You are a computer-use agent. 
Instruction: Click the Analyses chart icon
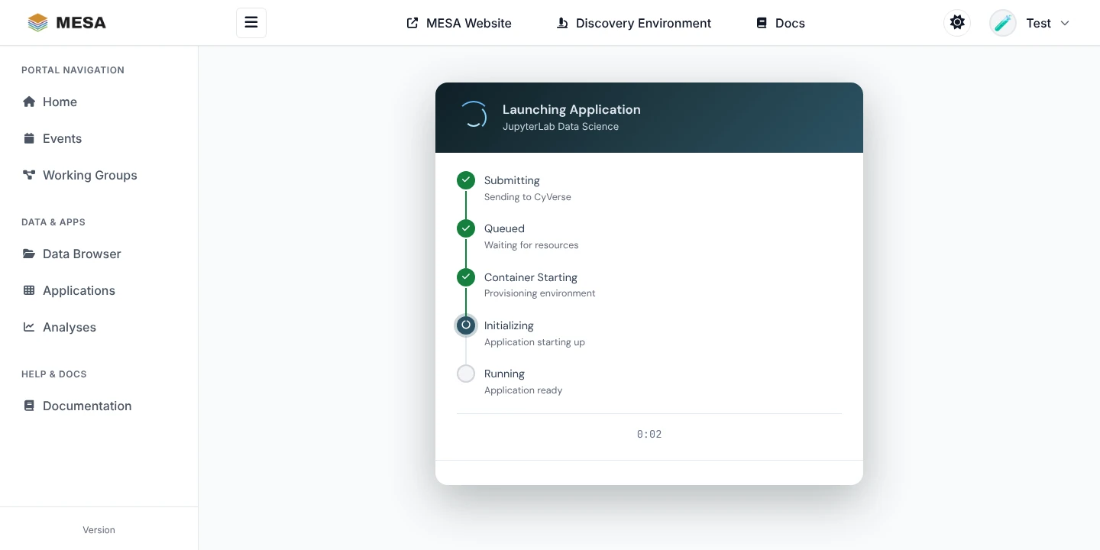29,327
